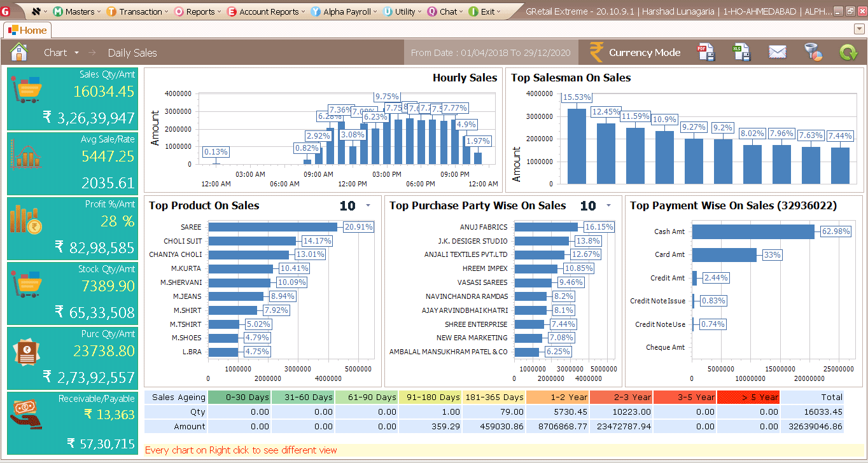Screen dimensions: 868x463
Task: Select purchase amount ₹ 2,73,92,557
Action: 89,377
